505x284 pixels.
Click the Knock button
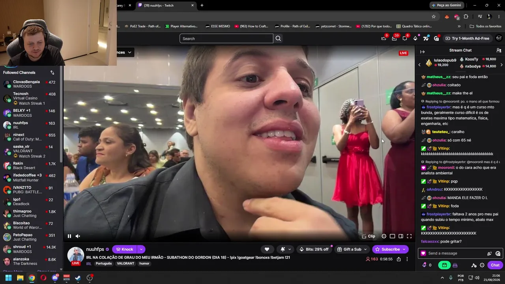124,249
